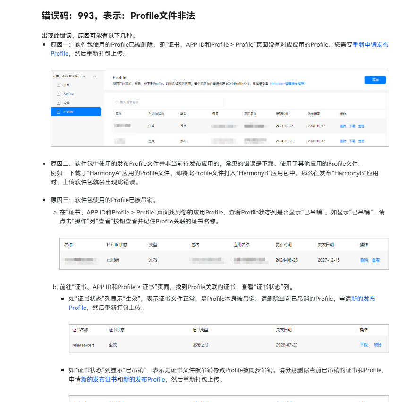Viewport: 398px width, 402px height.
Task: Click the blue 添加 button
Action: pyautogui.click(x=375, y=80)
